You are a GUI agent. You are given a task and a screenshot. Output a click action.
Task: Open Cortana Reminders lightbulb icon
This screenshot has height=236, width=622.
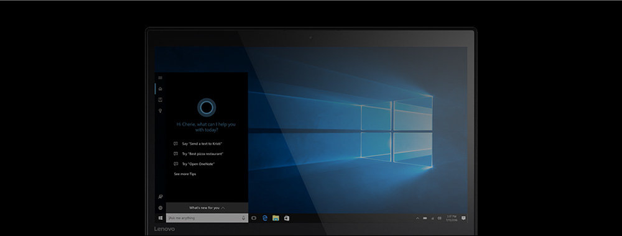pyautogui.click(x=160, y=111)
